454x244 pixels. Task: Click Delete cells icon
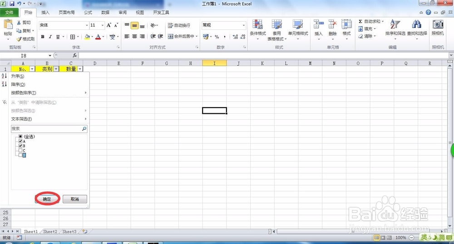pos(332,24)
